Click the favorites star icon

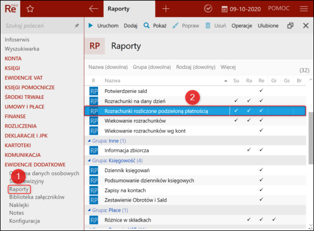(30, 9)
